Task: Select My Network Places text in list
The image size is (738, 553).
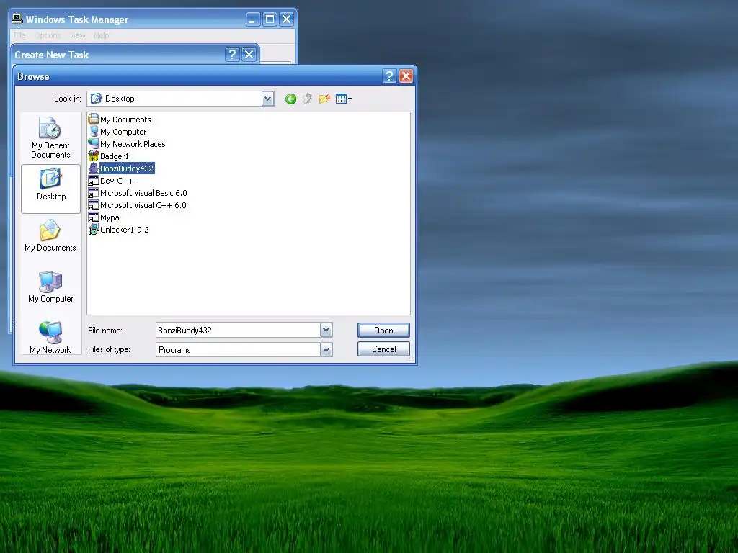Action: pyautogui.click(x=133, y=144)
